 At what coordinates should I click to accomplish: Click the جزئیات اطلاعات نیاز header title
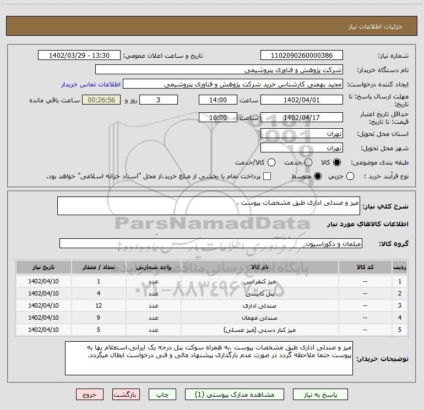point(376,26)
